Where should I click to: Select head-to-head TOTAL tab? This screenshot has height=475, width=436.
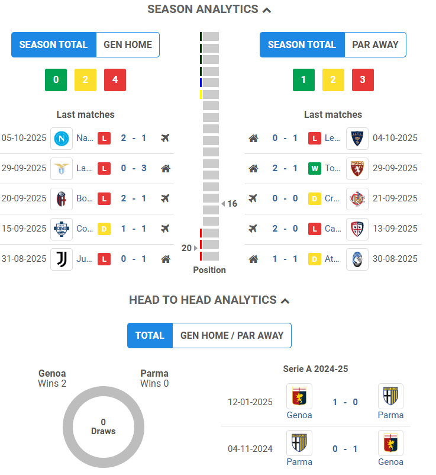coord(150,335)
